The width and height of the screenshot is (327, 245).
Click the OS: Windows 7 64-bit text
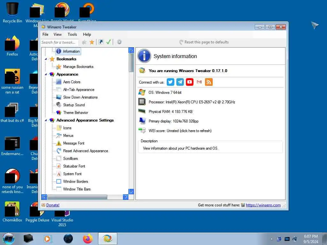(x=165, y=93)
